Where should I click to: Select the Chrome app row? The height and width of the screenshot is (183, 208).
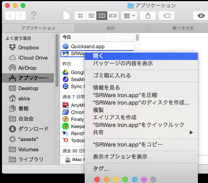point(73,112)
